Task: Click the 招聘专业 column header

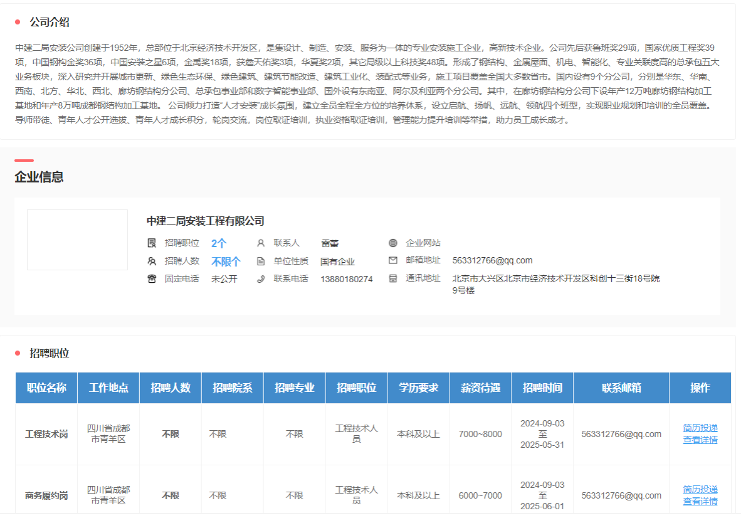Action: pos(295,388)
